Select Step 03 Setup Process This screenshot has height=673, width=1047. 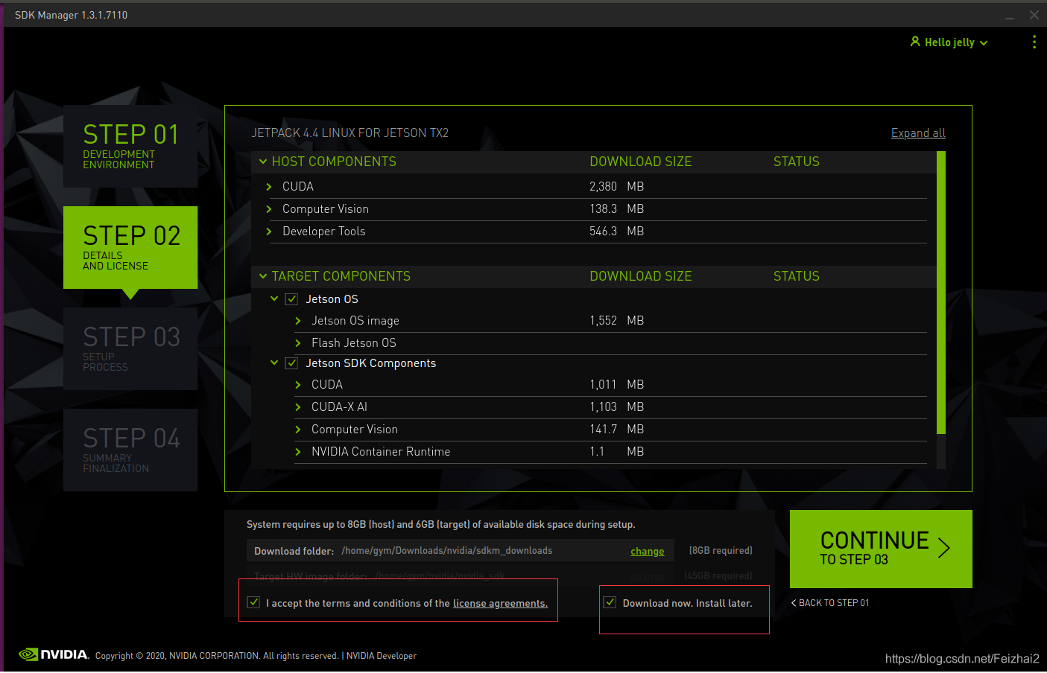[130, 348]
